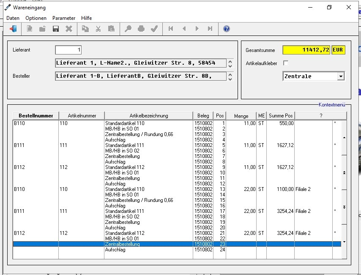The width and height of the screenshot is (361, 275).
Task: Save using the floppy disk icon
Action: (x=56, y=29)
